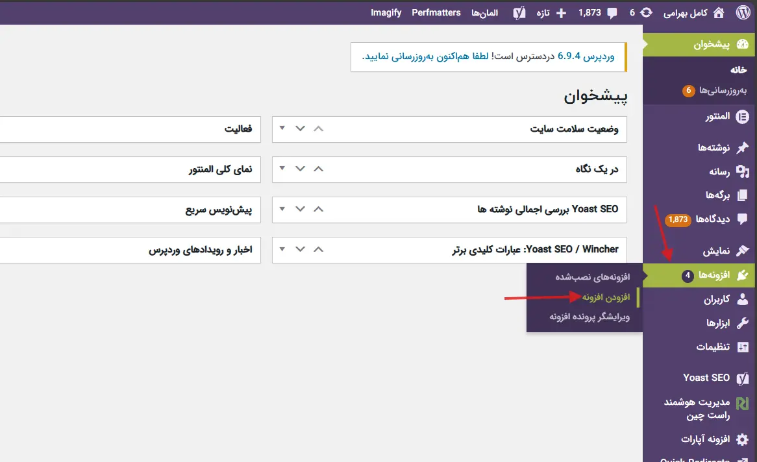757x462 pixels.
Task: Move در یک نگاه widget down
Action: click(x=301, y=169)
